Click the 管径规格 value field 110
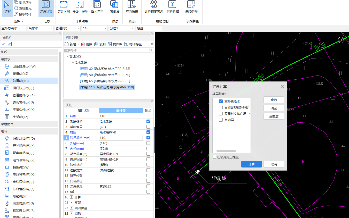The width and height of the screenshot is (349, 218). [121, 138]
